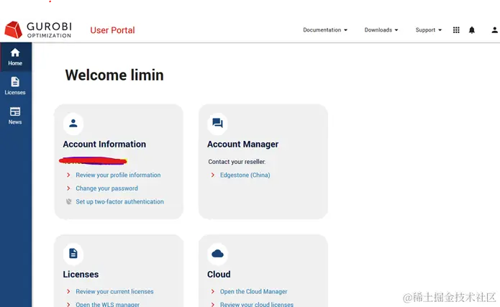Open the Edgestone (China) reseller link
The height and width of the screenshot is (307, 500).
click(x=245, y=175)
